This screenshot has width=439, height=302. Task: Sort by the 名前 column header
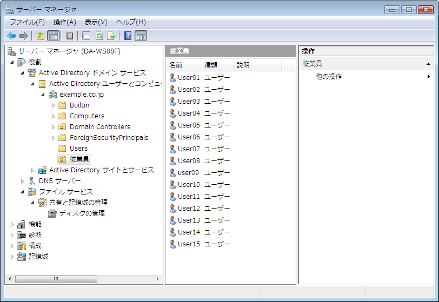(183, 65)
